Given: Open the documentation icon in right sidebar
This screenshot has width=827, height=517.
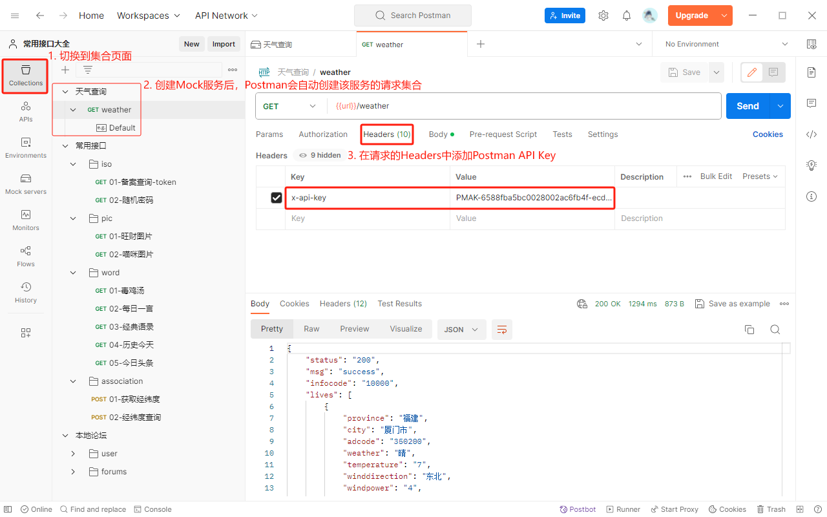Looking at the screenshot, I should pos(811,72).
